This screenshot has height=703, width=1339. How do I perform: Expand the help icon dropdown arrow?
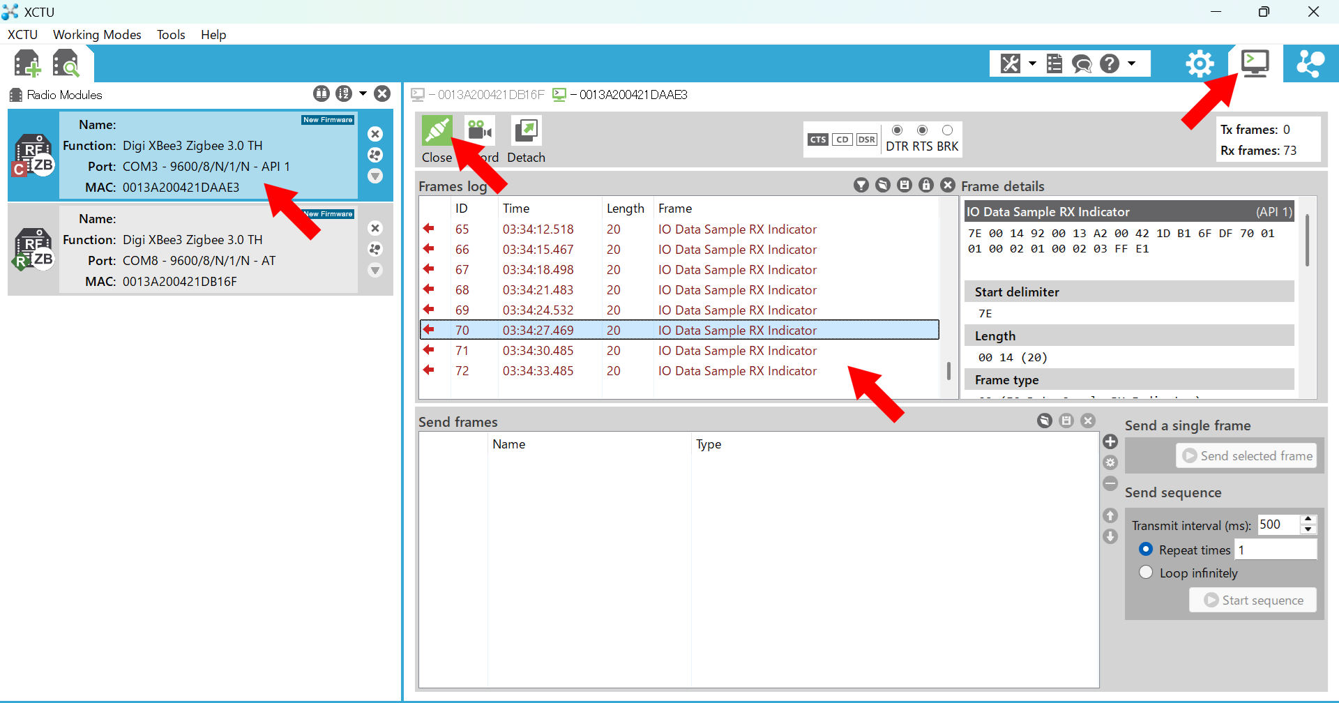tap(1131, 63)
